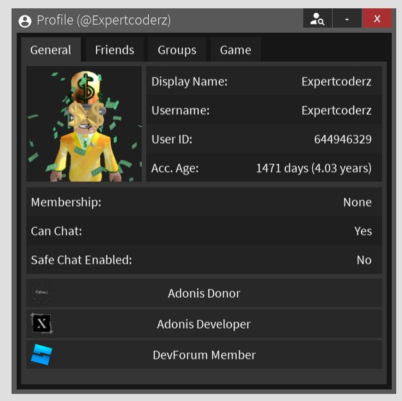Click the Can Chat: label
Viewport: 402px width, 401px height.
pyautogui.click(x=56, y=231)
